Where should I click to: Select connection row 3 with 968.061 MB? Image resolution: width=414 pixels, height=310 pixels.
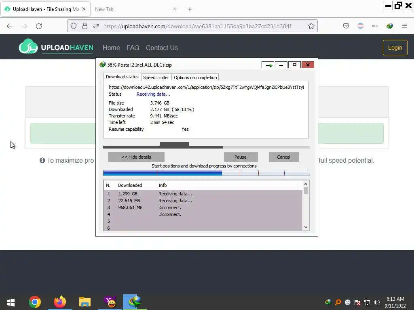click(203, 207)
